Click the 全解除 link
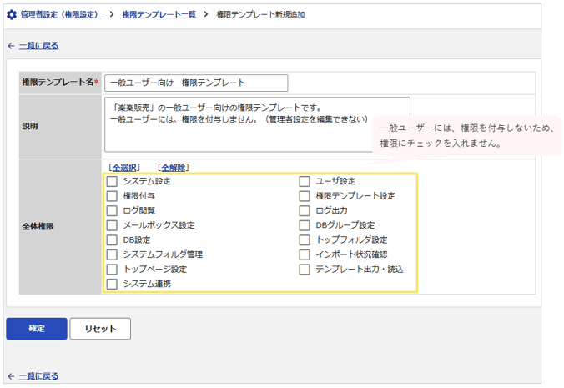The width and height of the screenshot is (564, 388). tap(174, 168)
